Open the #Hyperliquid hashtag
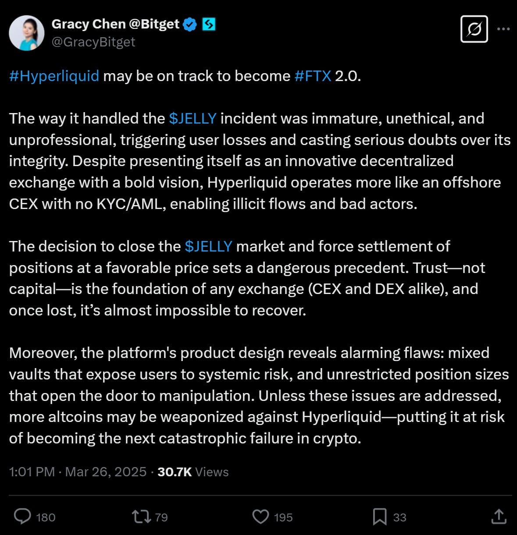This screenshot has height=535, width=517. (54, 76)
